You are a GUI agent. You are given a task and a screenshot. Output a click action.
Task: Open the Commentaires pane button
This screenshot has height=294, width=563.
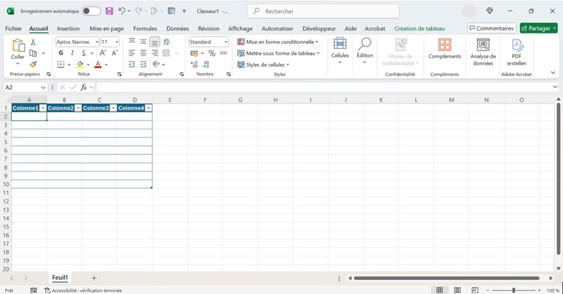[491, 28]
